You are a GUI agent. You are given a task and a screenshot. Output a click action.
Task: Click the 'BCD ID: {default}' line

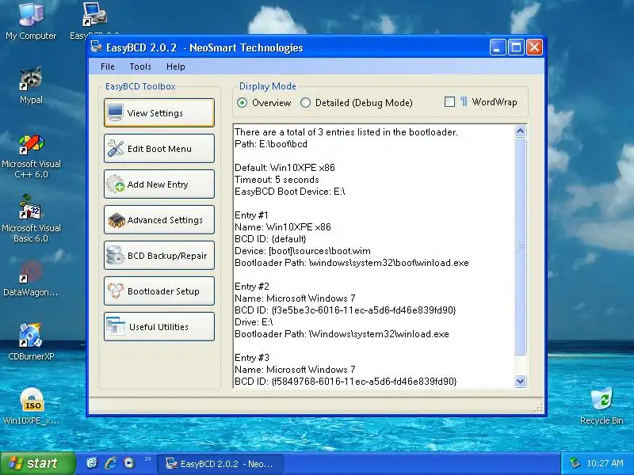pyautogui.click(x=270, y=239)
